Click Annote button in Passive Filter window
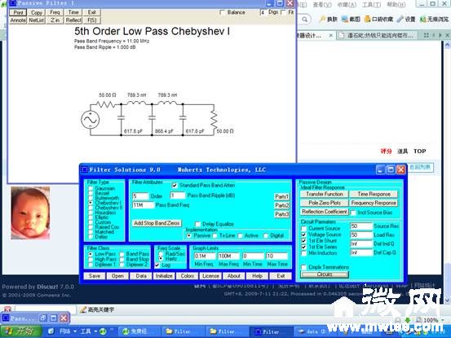The width and height of the screenshot is (451, 338). pos(18,20)
